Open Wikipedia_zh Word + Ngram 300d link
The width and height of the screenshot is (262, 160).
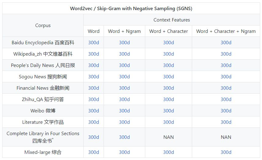point(124,54)
